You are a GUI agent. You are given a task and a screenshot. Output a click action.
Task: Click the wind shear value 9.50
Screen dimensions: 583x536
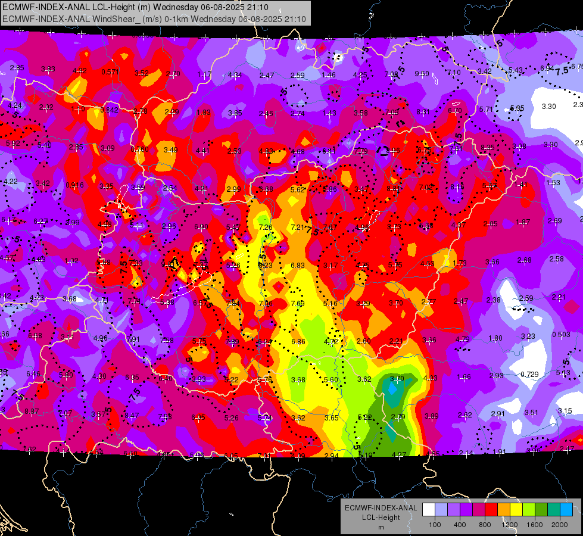pyautogui.click(x=422, y=74)
